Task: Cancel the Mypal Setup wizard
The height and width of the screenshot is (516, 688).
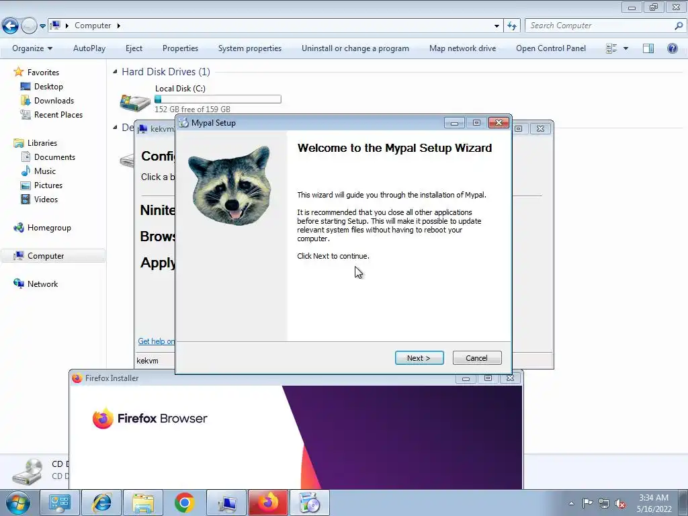Action: [477, 358]
